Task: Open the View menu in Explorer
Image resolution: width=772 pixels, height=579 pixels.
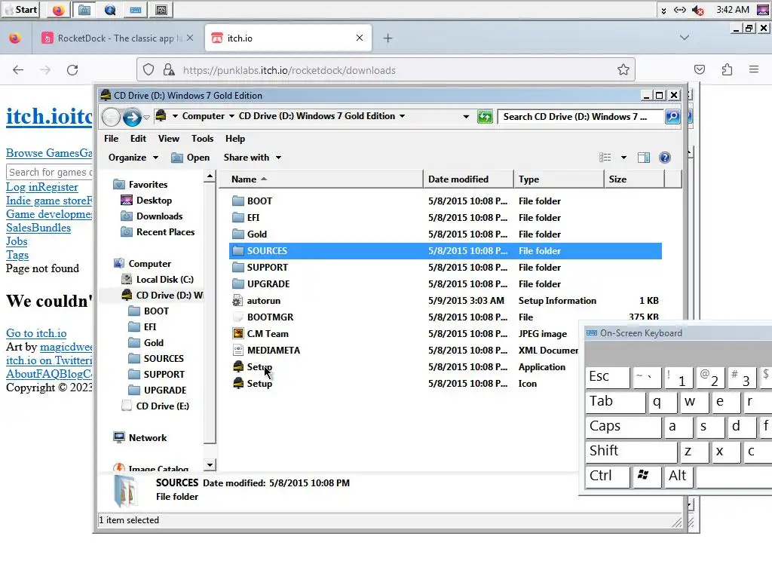Action: (x=168, y=139)
